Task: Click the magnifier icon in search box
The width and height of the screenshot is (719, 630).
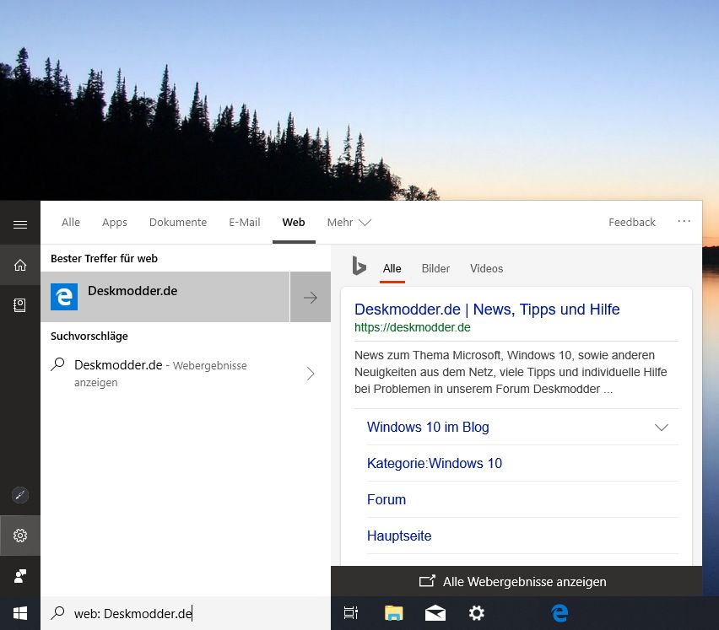Action: pos(57,612)
